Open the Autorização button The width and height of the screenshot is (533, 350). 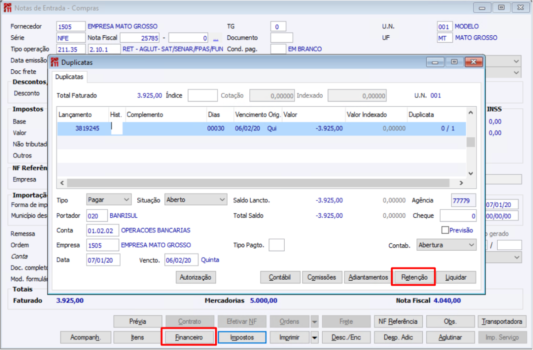pos(196,277)
